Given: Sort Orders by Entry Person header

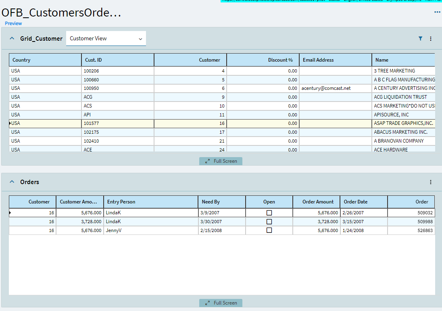Looking at the screenshot, I should point(151,202).
